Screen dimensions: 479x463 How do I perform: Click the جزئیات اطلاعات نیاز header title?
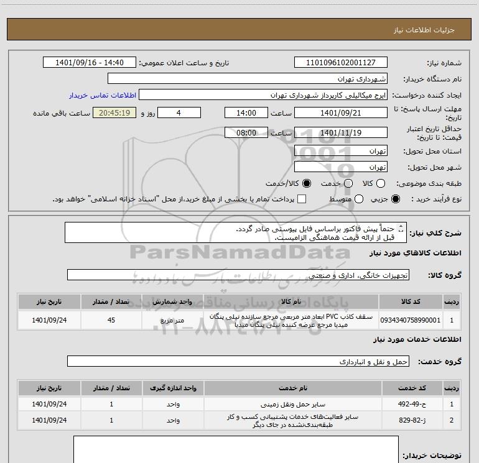tap(424, 30)
